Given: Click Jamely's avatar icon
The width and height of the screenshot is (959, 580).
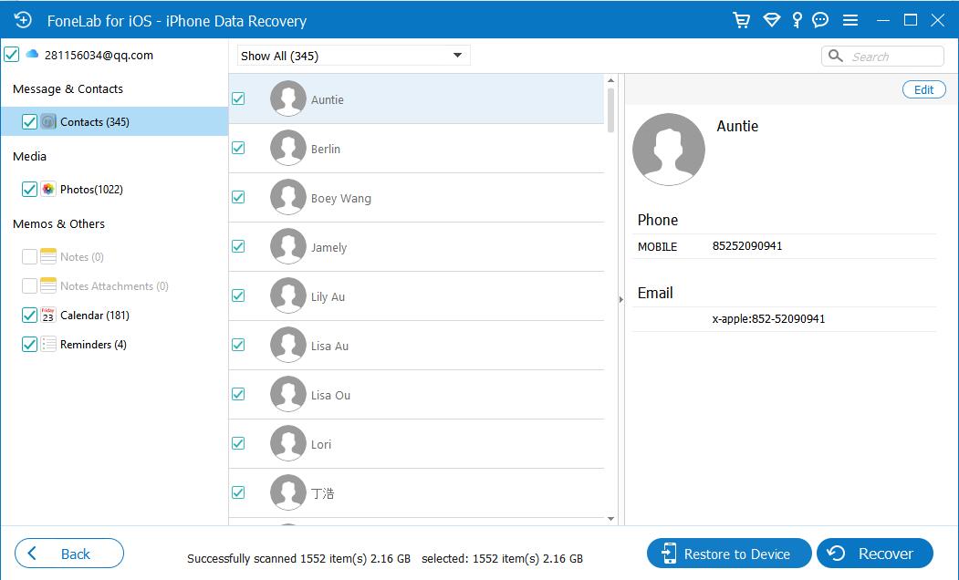Looking at the screenshot, I should click(288, 246).
